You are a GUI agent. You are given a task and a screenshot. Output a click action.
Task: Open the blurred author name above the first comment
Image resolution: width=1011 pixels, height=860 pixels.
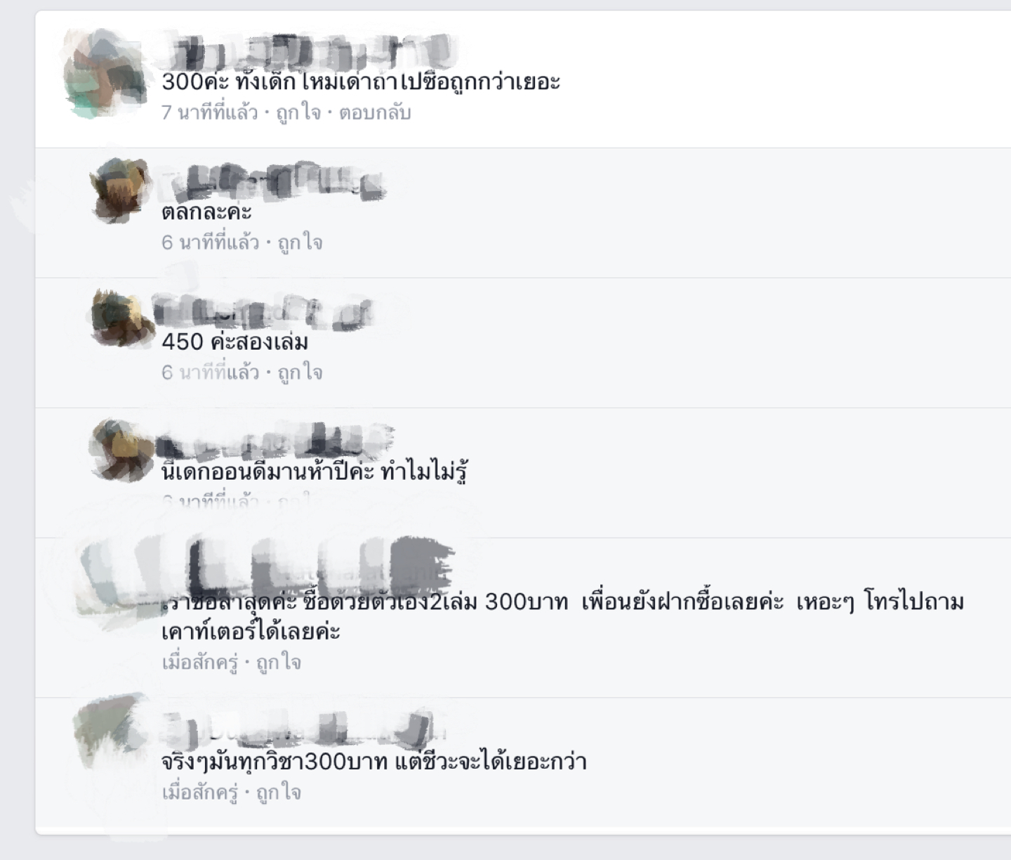pyautogui.click(x=309, y=51)
